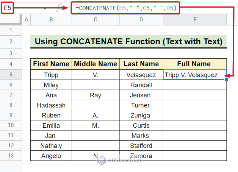The height and width of the screenshot is (172, 238).
Task: Click the title cell Using CONCATENATE Function
Action: pyautogui.click(x=128, y=42)
